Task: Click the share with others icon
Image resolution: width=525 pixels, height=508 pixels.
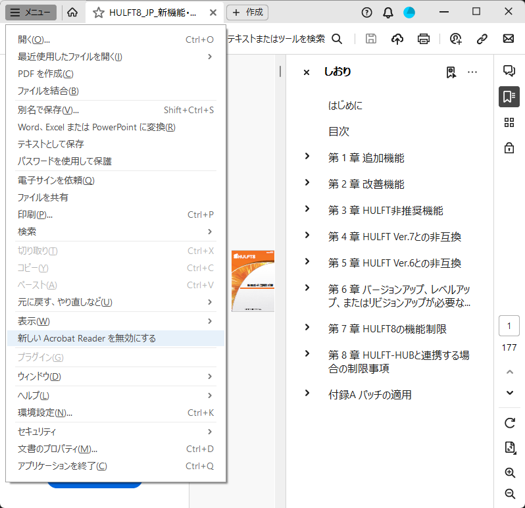Action: coord(456,39)
